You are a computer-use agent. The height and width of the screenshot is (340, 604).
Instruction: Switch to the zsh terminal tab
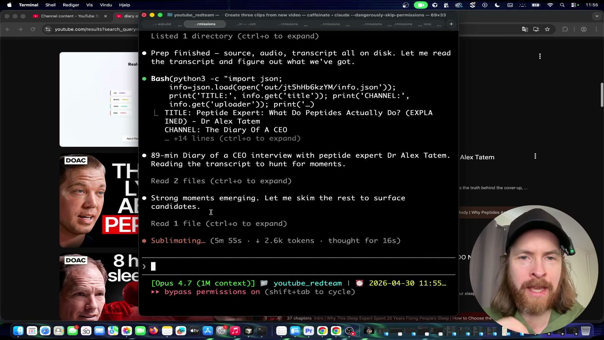[246, 24]
